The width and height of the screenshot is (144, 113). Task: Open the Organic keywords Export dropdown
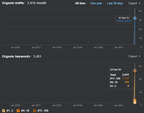134,56
